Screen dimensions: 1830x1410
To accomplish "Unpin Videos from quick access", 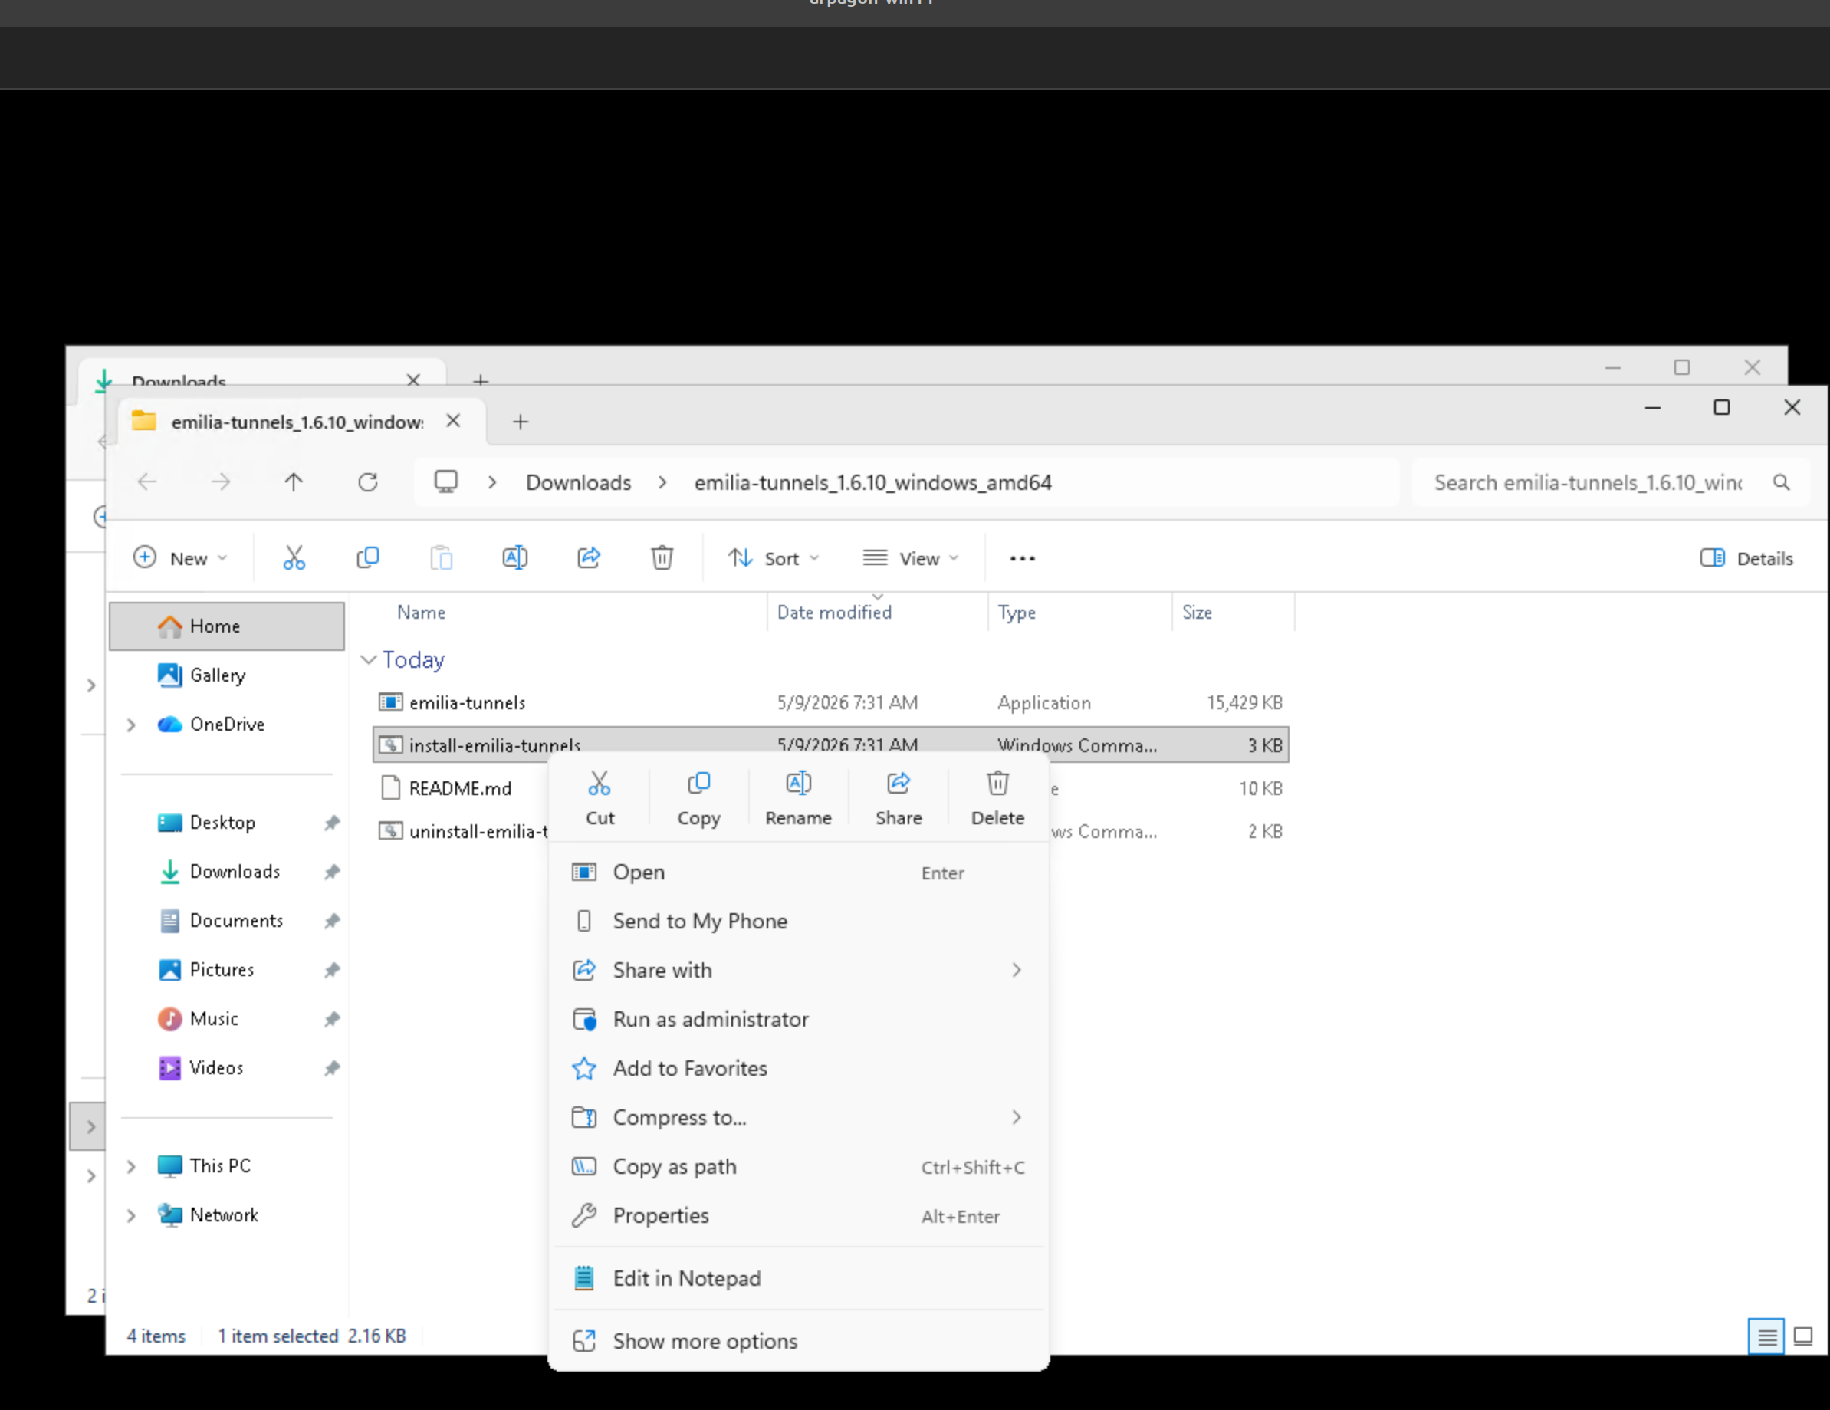I will (x=332, y=1068).
